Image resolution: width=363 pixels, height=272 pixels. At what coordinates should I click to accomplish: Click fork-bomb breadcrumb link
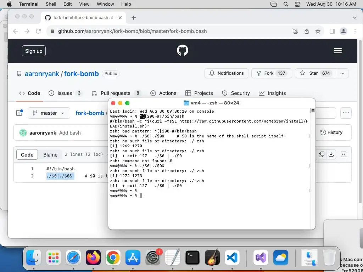click(90, 113)
